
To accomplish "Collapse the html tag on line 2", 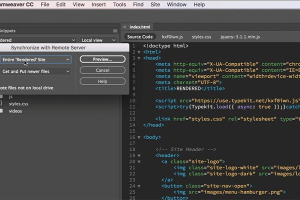I will pos(139,52).
